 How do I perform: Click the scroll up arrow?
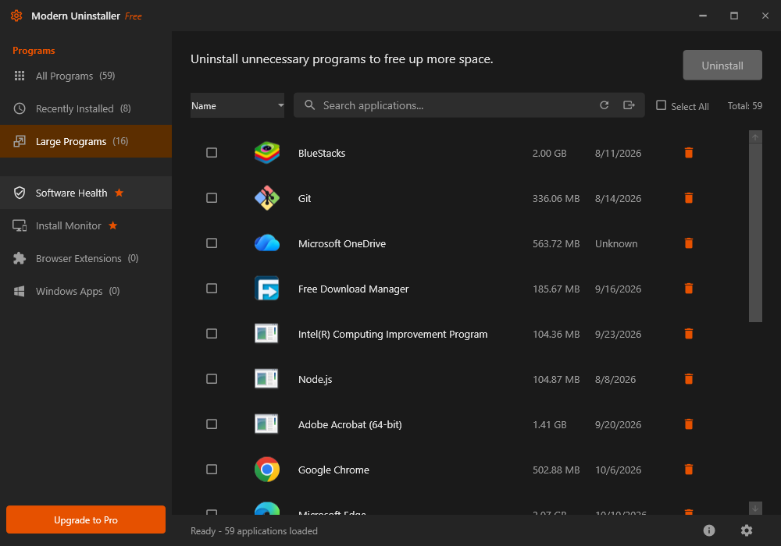[x=755, y=137]
